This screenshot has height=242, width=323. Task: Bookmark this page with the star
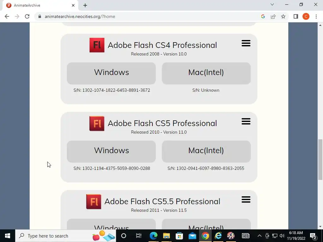[283, 16]
